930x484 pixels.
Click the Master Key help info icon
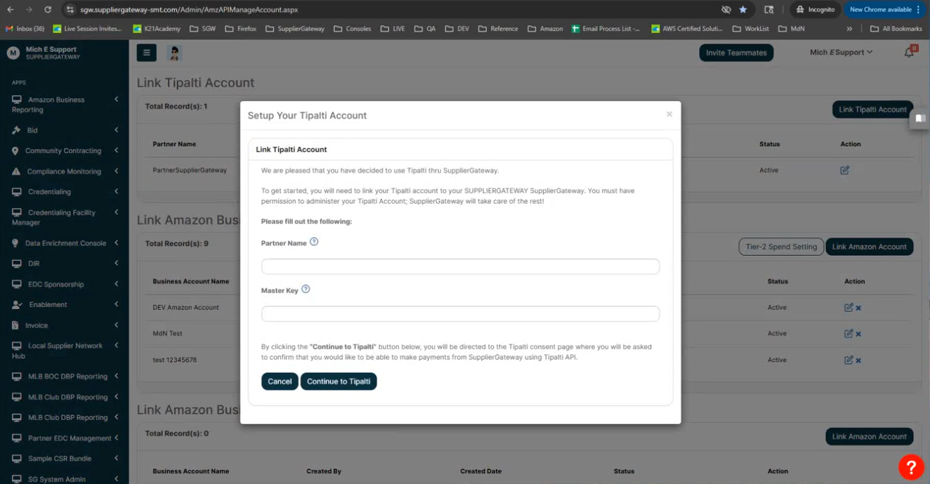(x=306, y=289)
